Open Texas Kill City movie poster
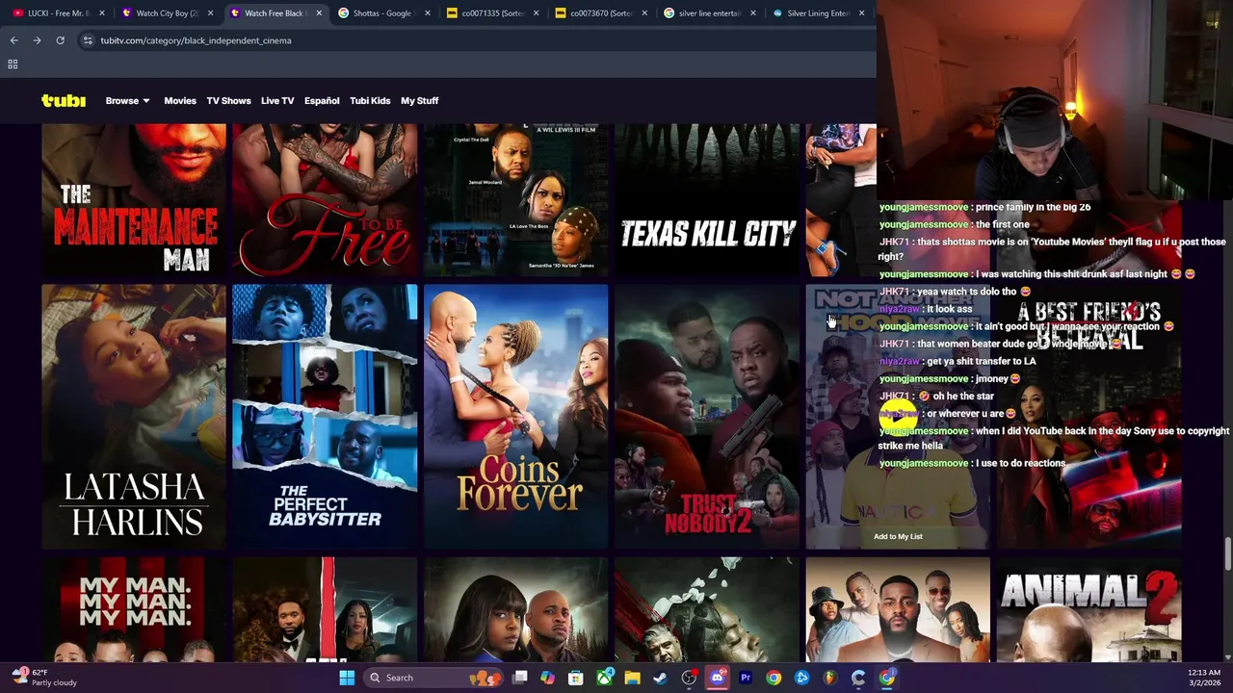 click(707, 200)
